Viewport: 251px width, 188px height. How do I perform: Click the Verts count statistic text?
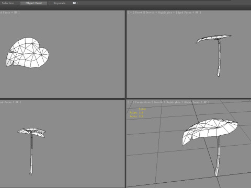tap(136, 116)
